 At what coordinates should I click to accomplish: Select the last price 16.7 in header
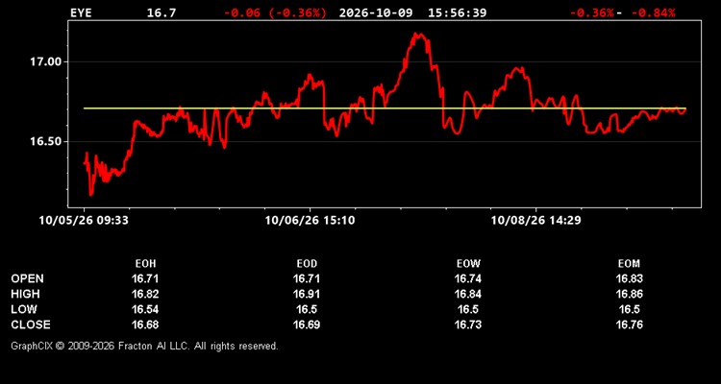pos(162,12)
